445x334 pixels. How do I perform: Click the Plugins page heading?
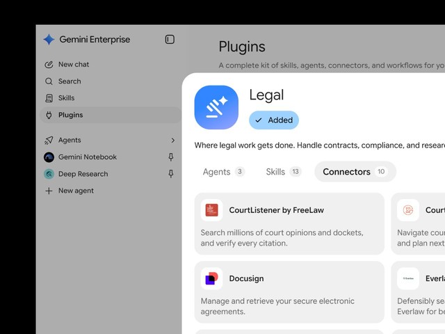tap(242, 47)
